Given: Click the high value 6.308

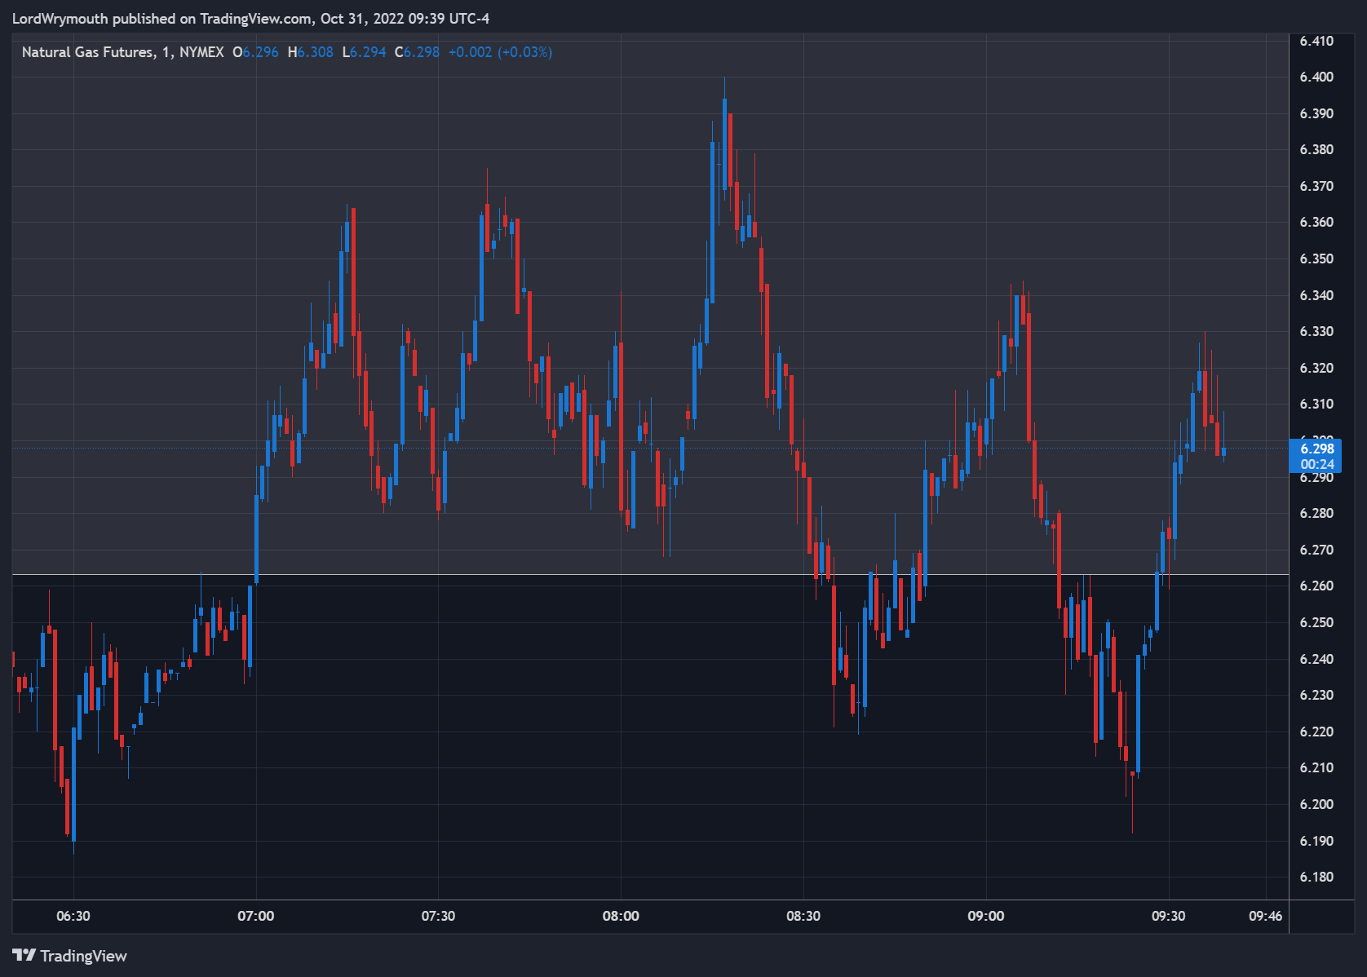Looking at the screenshot, I should click(x=315, y=52).
